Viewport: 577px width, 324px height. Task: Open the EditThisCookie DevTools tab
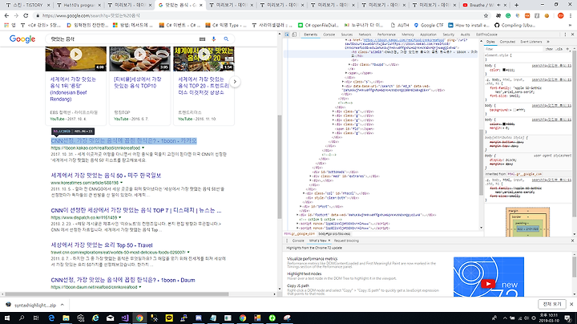[x=486, y=34]
